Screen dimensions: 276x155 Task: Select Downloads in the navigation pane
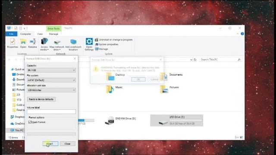click(x=19, y=79)
